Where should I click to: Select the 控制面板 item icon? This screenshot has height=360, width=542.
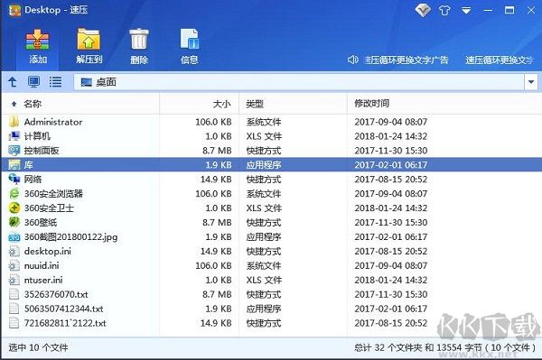[x=14, y=151]
